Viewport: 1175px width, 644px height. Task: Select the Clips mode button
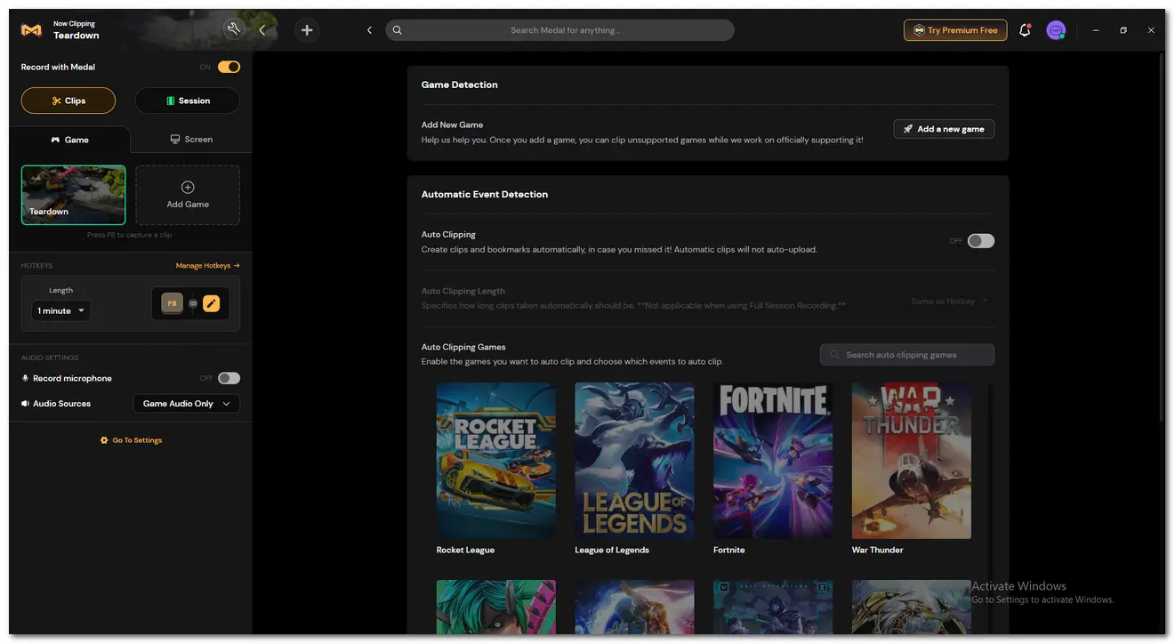pos(68,101)
